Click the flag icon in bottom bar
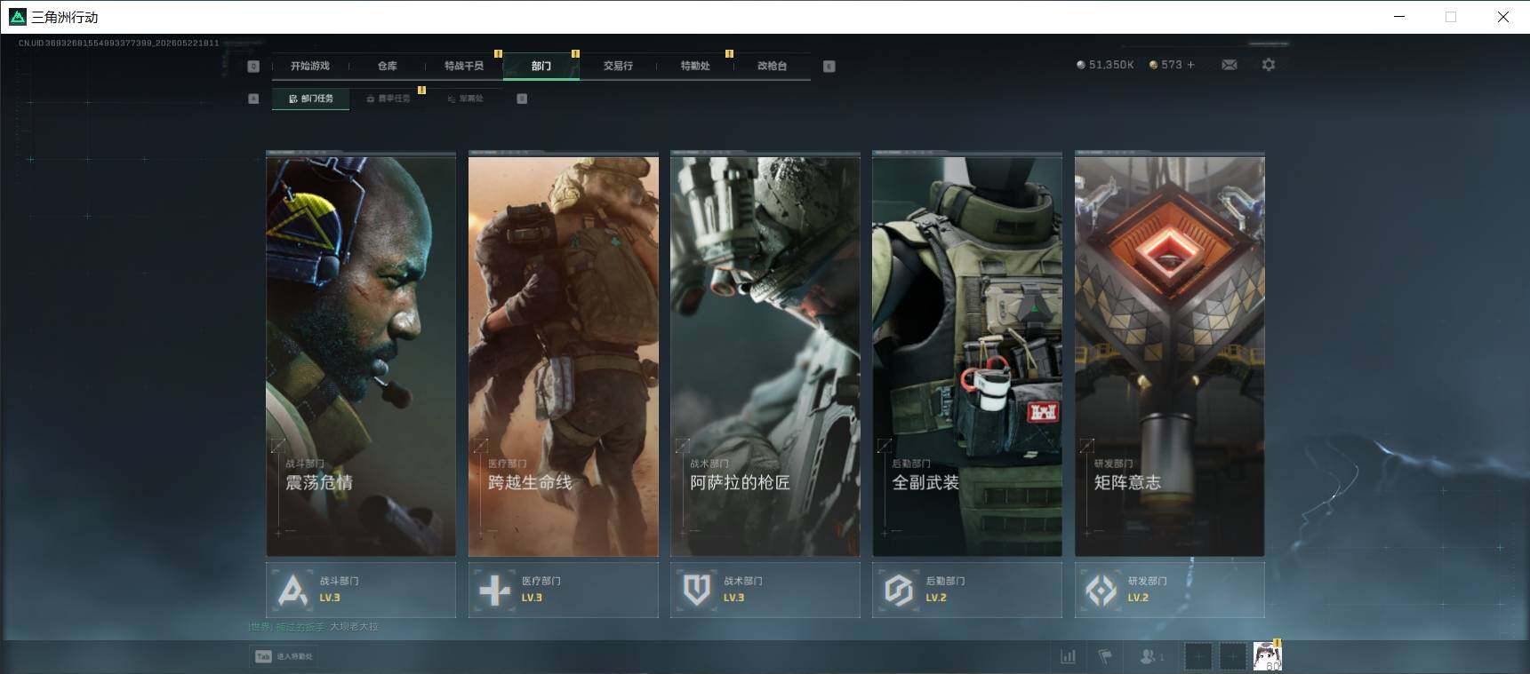The width and height of the screenshot is (1530, 674). (1105, 656)
